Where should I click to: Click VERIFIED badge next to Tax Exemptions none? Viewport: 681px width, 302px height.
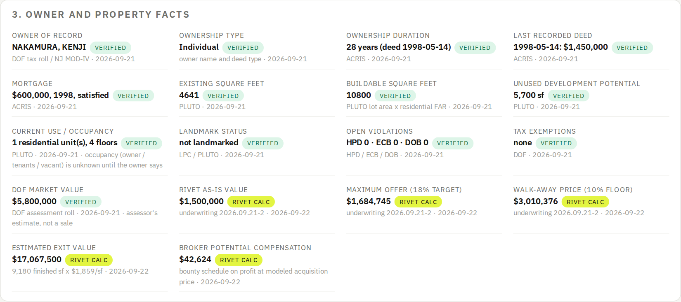tap(556, 143)
